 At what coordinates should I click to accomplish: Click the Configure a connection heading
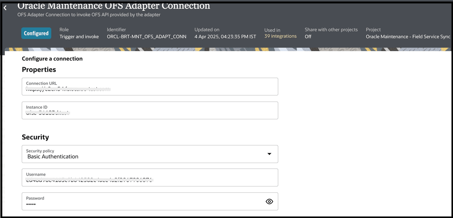pyautogui.click(x=52, y=59)
